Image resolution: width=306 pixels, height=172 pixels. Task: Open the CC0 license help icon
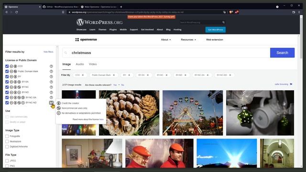[x=51, y=66]
